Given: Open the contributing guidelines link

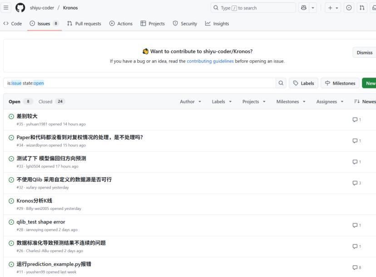Looking at the screenshot, I should [210, 61].
